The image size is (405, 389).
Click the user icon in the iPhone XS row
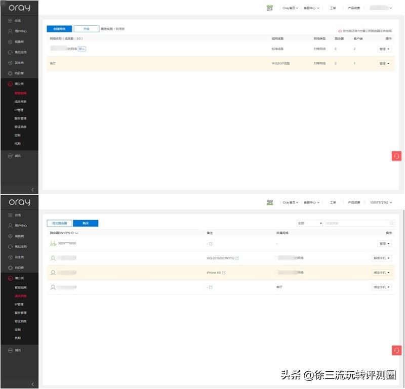[x=53, y=273]
